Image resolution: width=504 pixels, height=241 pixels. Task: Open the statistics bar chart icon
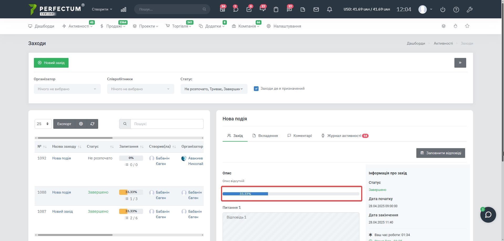pos(123,9)
